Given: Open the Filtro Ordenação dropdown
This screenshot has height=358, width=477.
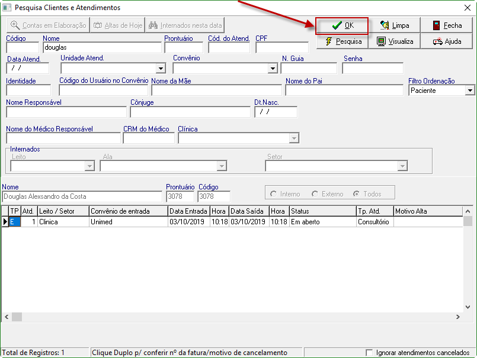Looking at the screenshot, I should (470, 91).
